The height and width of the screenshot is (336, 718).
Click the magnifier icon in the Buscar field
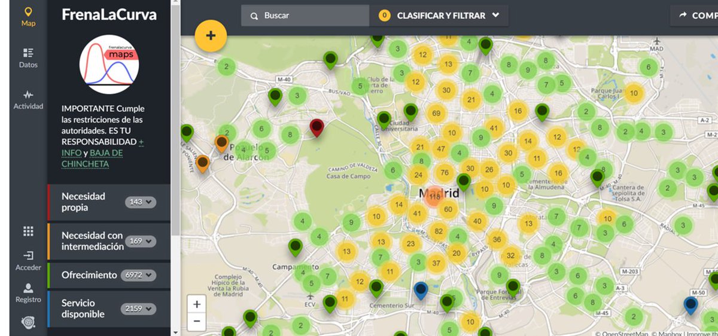pyautogui.click(x=254, y=16)
